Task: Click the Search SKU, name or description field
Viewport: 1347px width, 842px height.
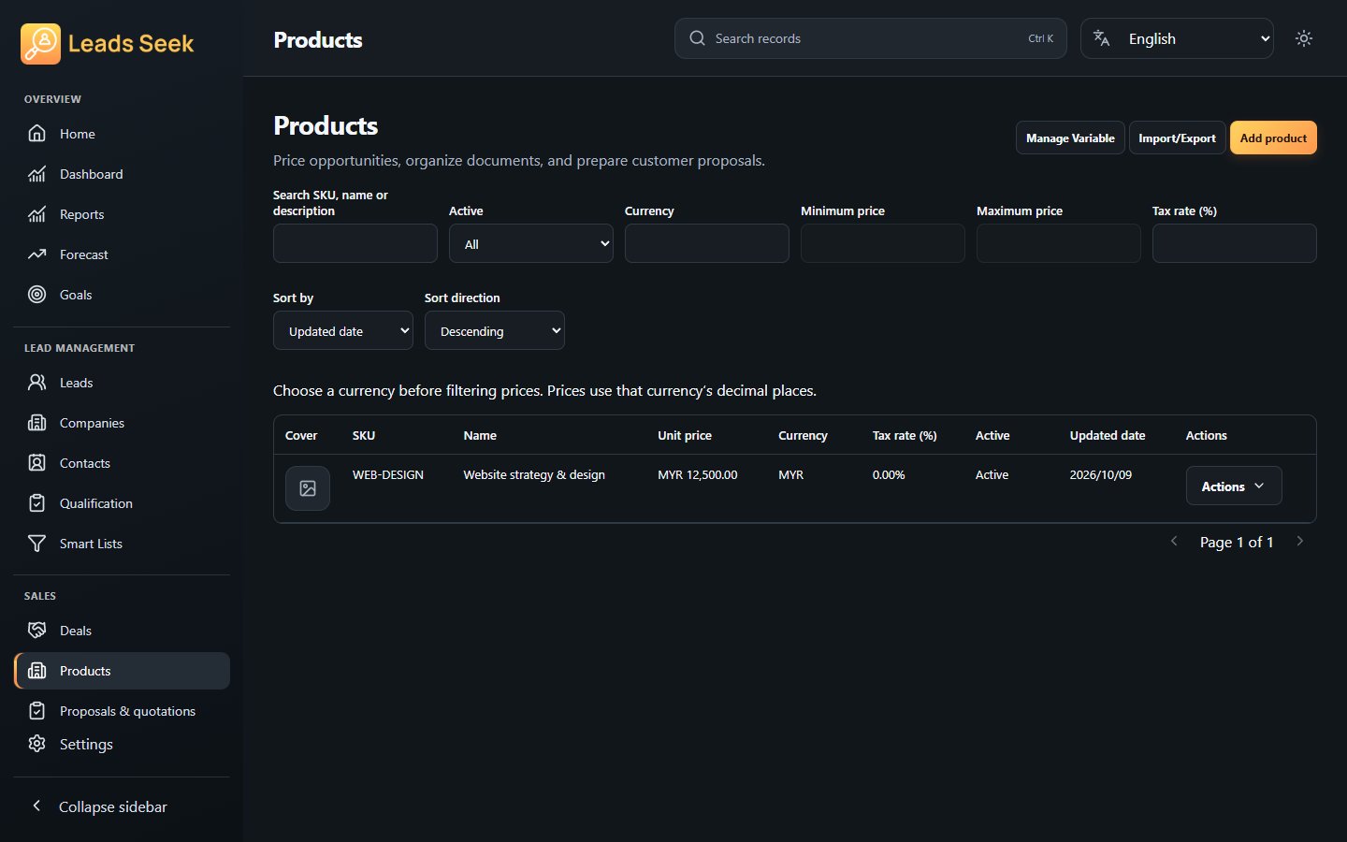Action: point(355,243)
